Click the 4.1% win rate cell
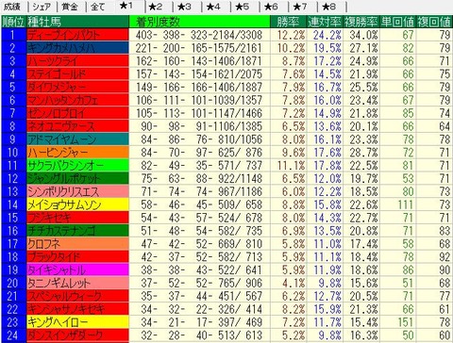The width and height of the screenshot is (453, 343). pos(288,283)
